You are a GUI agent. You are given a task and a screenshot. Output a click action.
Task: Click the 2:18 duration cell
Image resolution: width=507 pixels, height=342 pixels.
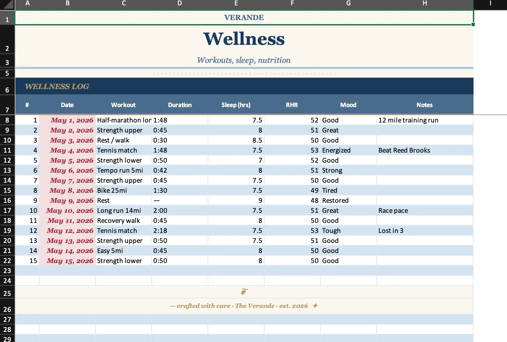[180, 231]
